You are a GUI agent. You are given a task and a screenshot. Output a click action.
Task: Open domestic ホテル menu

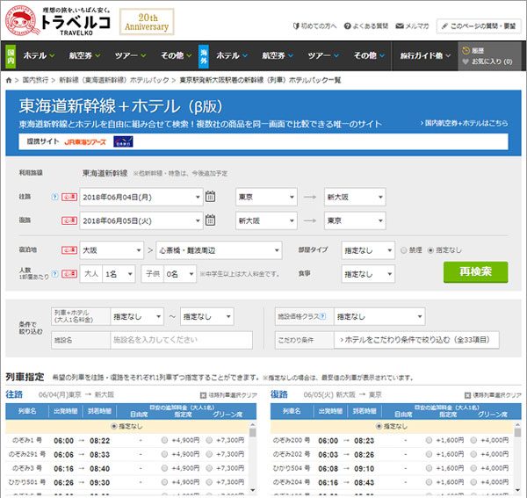point(39,55)
